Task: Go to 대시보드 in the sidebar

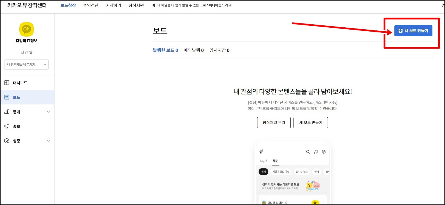Action: [27, 83]
